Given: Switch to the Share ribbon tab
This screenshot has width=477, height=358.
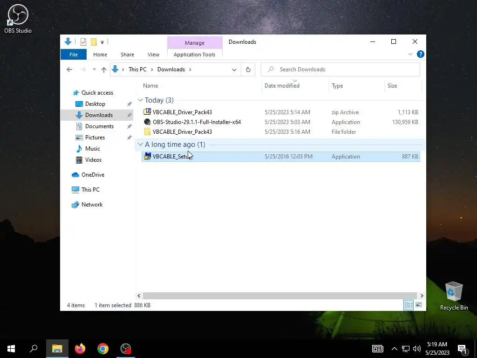Looking at the screenshot, I should coord(127,55).
